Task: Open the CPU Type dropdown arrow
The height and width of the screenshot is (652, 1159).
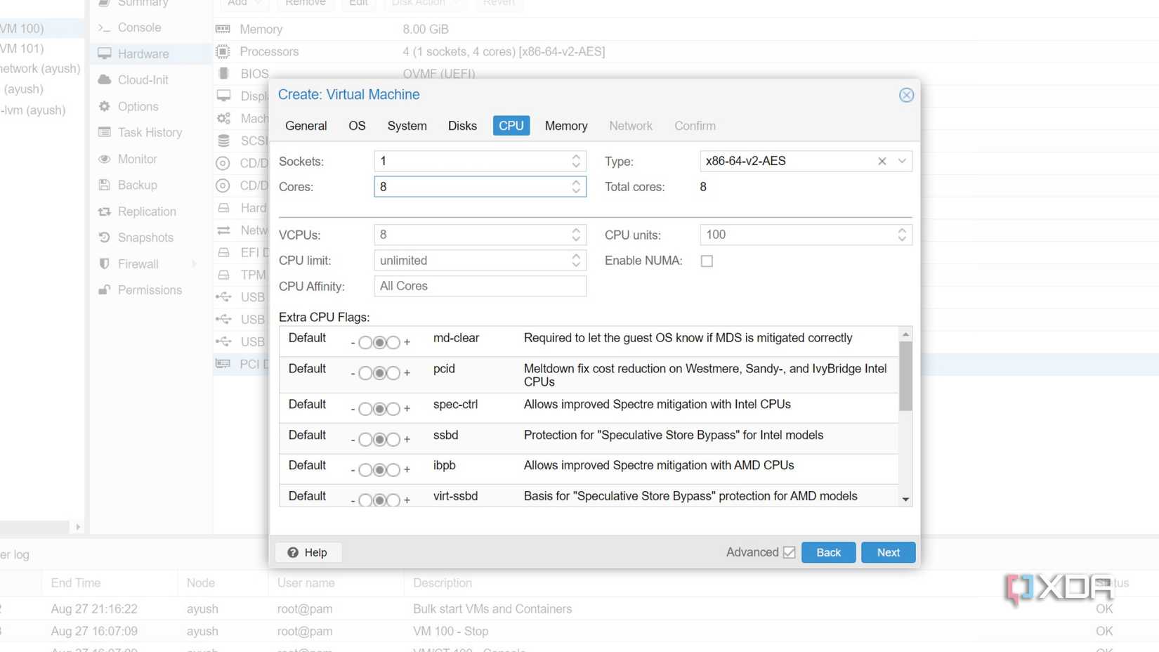Action: tap(902, 161)
